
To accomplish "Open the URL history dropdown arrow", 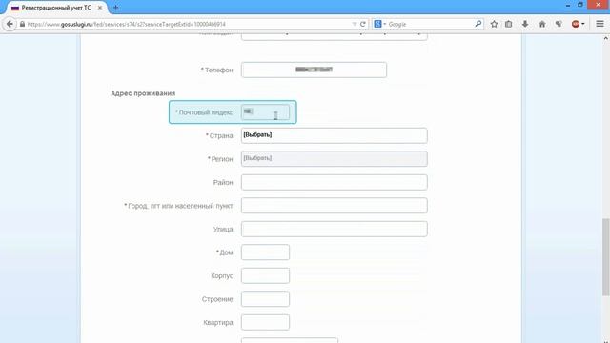I will coord(354,24).
